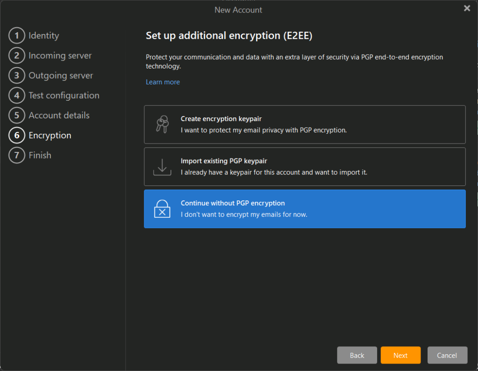Click the download arrow icon for Import keypair
Viewport: 478px width, 371px height.
(162, 167)
